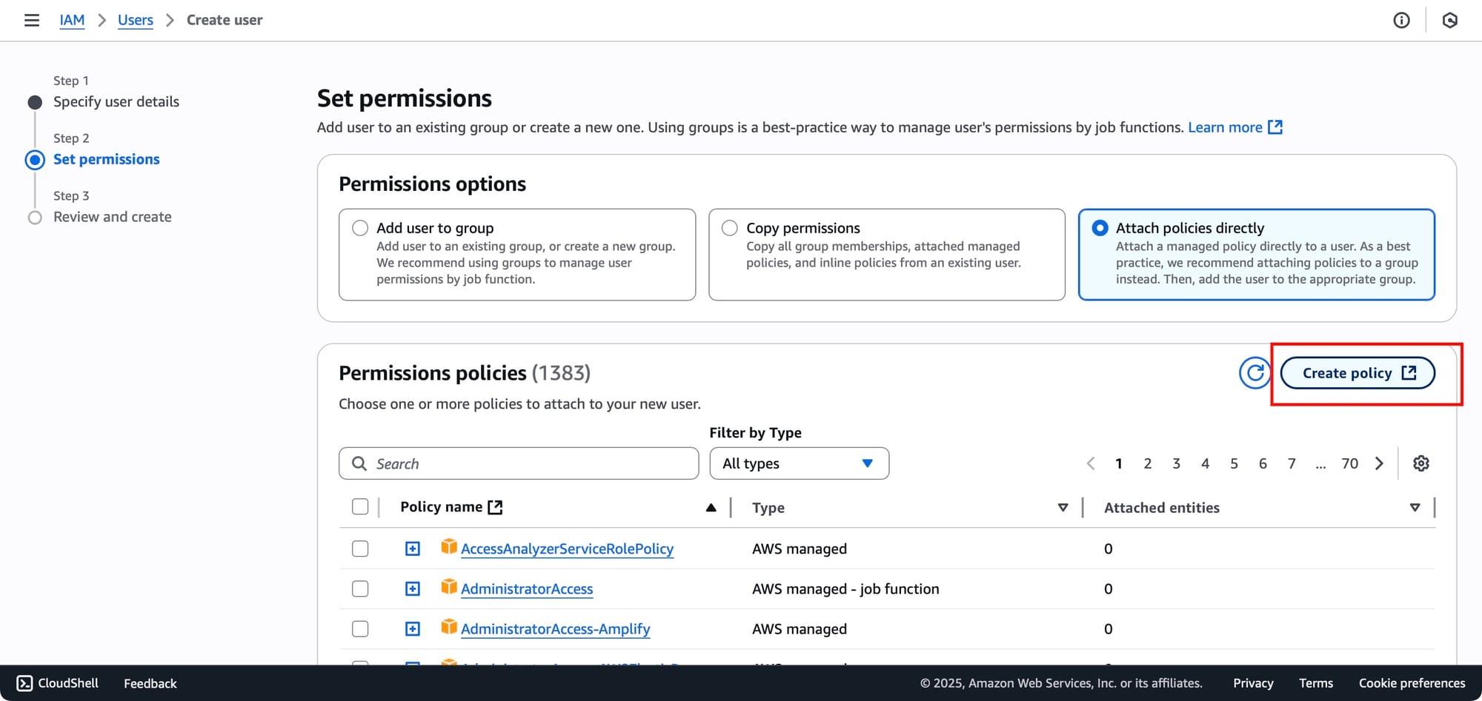Screen dimensions: 1482x701
Task: Navigate to Users breadcrumb
Action: 136,20
